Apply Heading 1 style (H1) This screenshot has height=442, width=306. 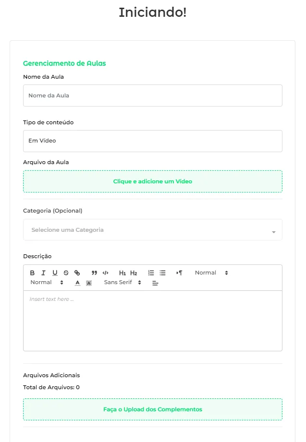pyautogui.click(x=122, y=273)
